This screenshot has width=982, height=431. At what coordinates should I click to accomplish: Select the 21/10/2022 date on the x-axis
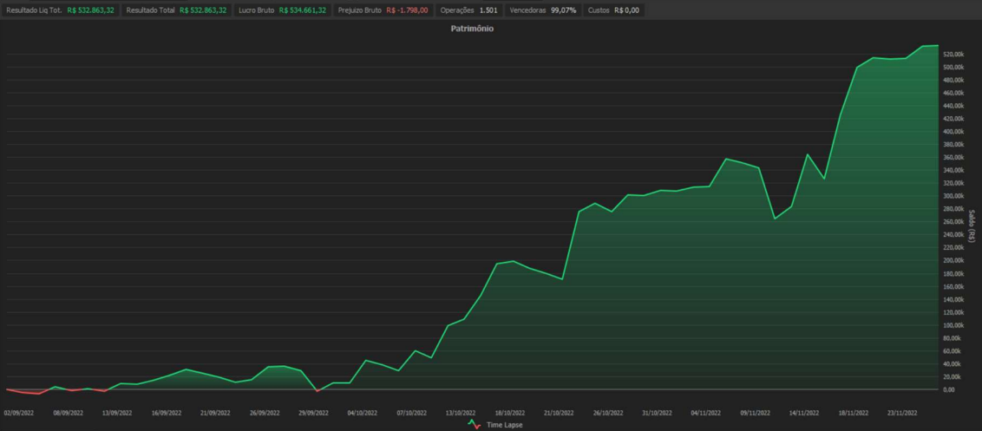[558, 414]
